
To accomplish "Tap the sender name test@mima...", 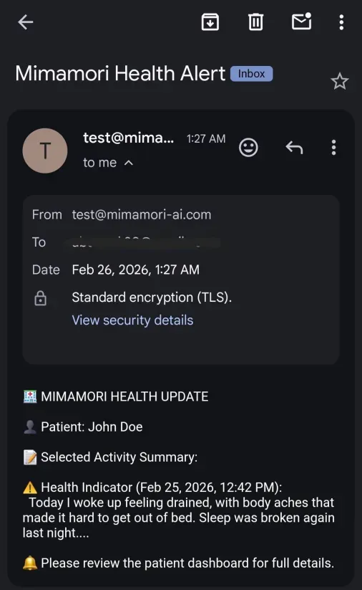I will pyautogui.click(x=129, y=138).
